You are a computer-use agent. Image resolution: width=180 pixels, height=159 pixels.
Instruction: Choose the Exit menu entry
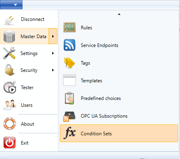coord(29,143)
